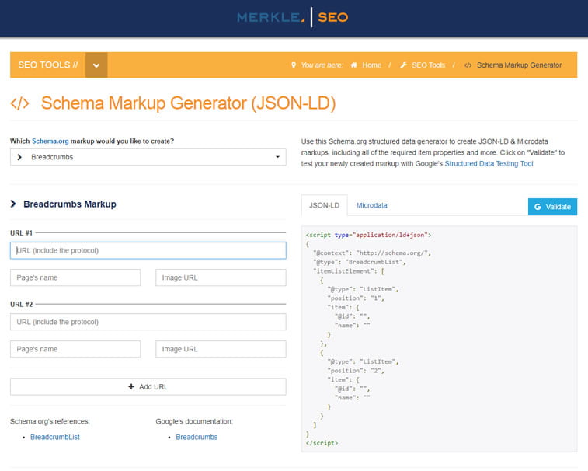Open the Schema.org link in question
Viewport: 588px width, 471px height.
click(x=50, y=141)
